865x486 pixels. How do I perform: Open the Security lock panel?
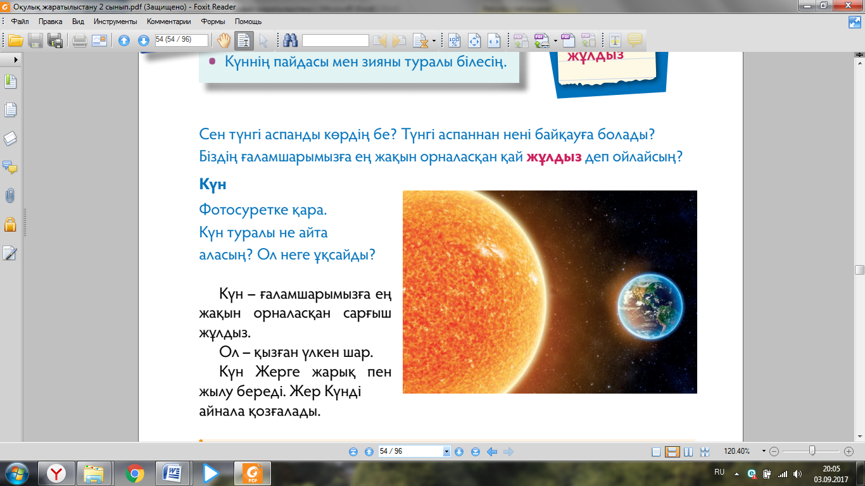pos(10,225)
